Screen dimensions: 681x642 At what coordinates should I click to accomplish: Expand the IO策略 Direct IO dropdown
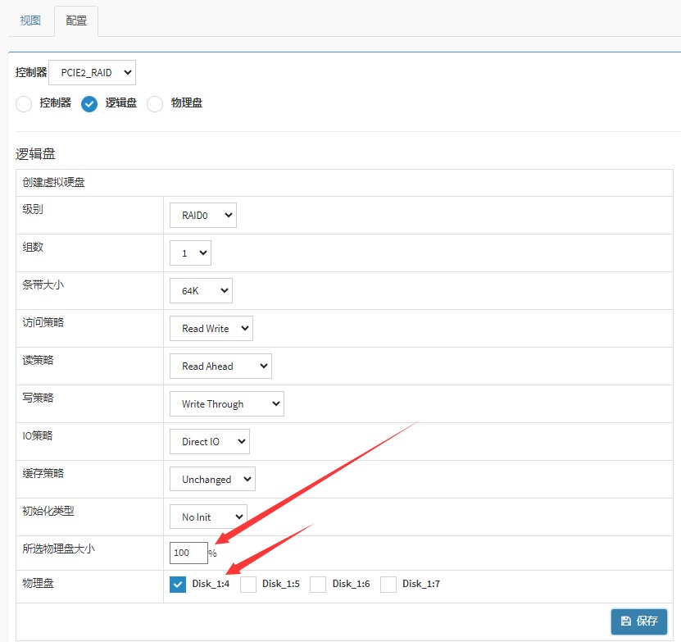tap(209, 442)
